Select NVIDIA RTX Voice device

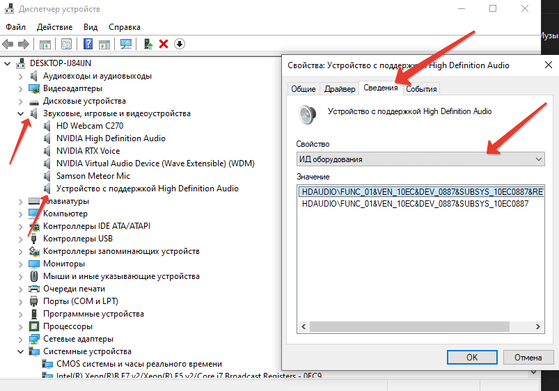point(88,151)
